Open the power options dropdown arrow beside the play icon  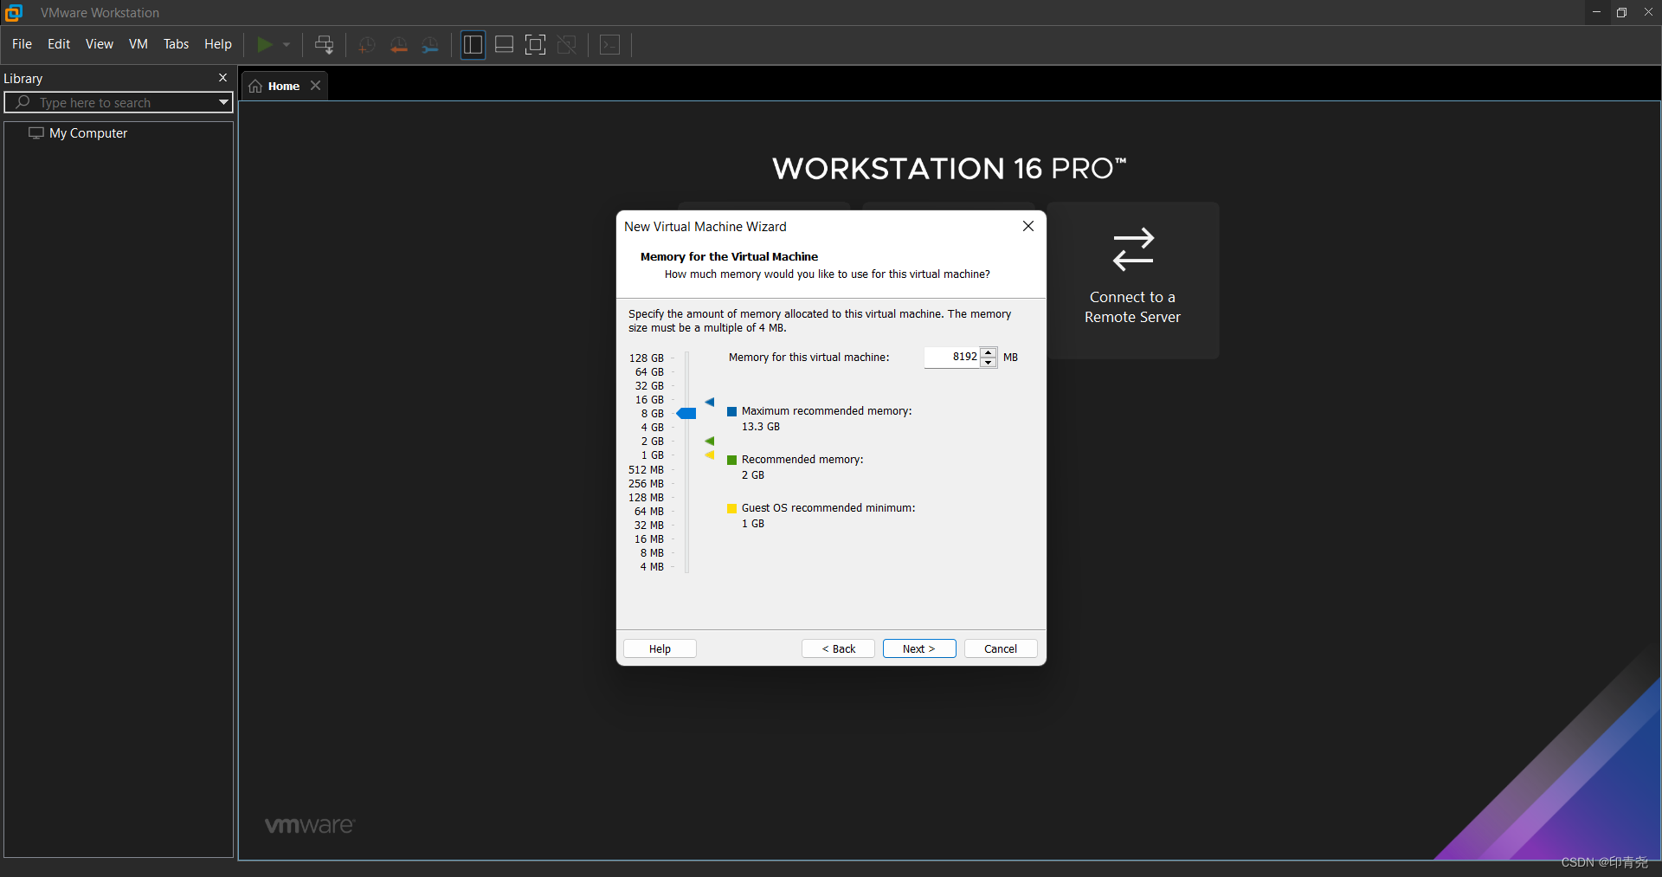tap(287, 45)
